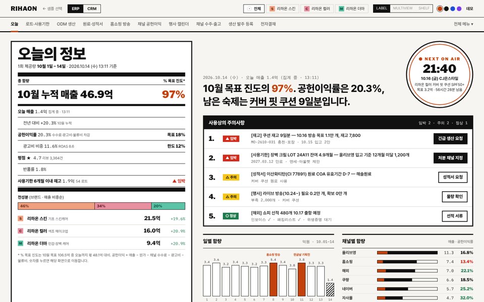
Task: Switch to ERP mode
Action: [x=76, y=9]
